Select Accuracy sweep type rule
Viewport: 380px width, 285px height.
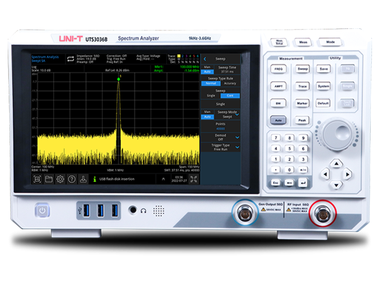(230, 83)
